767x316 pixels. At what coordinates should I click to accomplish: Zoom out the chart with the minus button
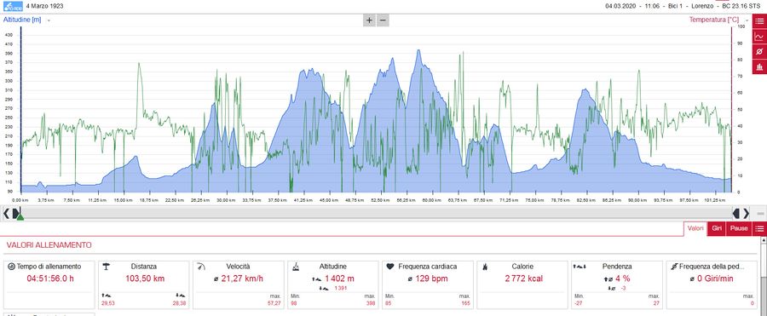pyautogui.click(x=383, y=20)
